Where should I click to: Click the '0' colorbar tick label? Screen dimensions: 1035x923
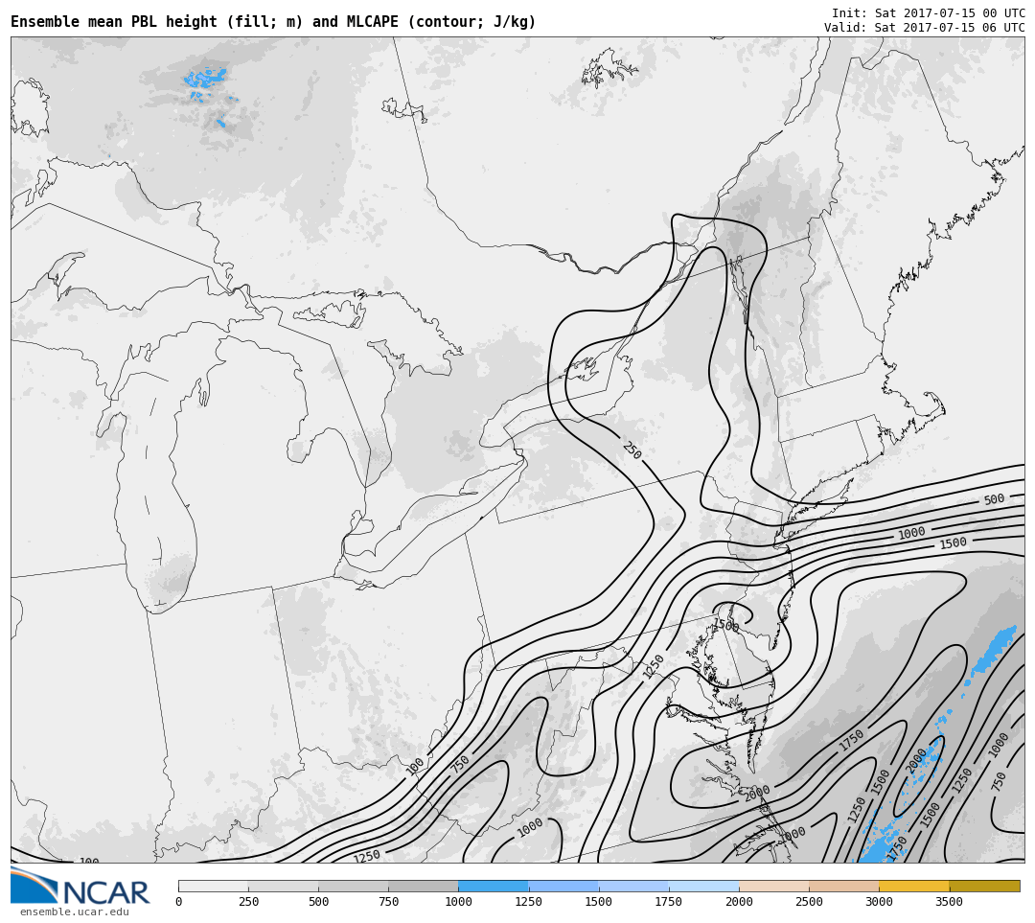click(x=179, y=902)
